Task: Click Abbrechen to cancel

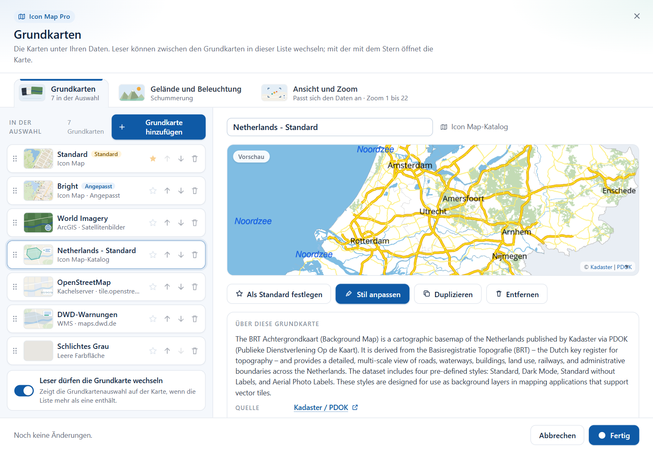Action: tap(557, 435)
